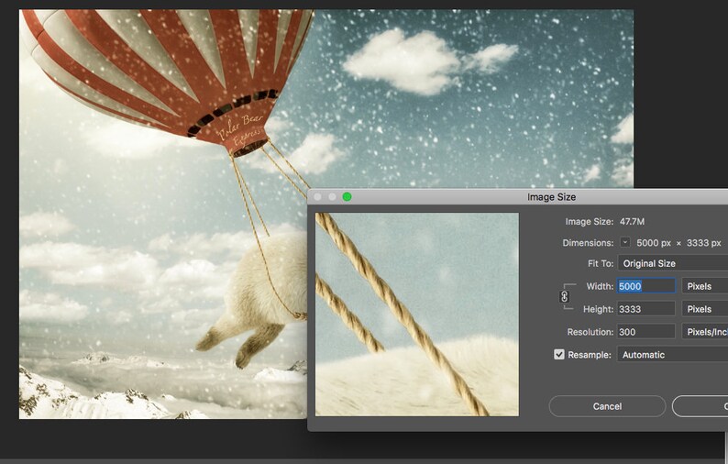
Task: Click the green zoom button of Image Size dialog
Action: tap(347, 197)
